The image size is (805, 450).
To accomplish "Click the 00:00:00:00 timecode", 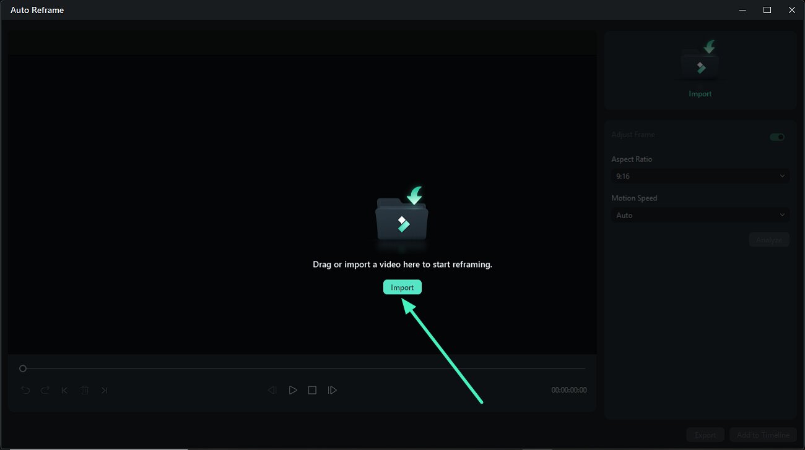I will click(x=569, y=390).
